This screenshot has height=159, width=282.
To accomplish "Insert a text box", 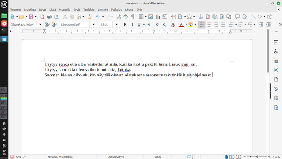I will tap(165, 17).
